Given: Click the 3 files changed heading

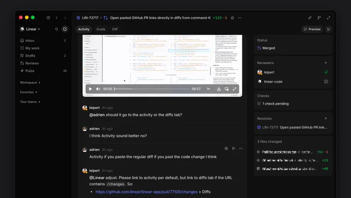Looking at the screenshot, I should [x=269, y=142].
